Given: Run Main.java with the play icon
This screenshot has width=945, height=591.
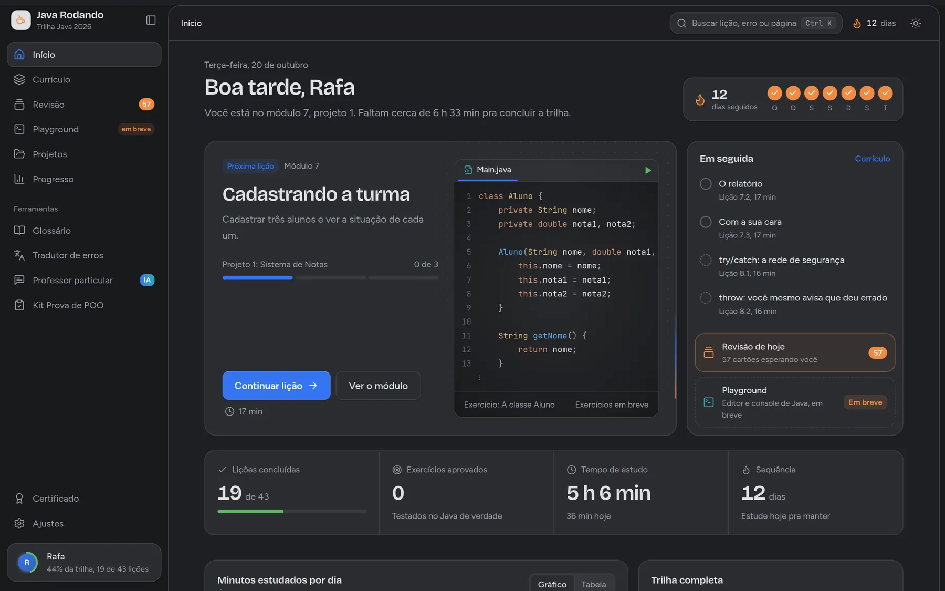Looking at the screenshot, I should (x=648, y=170).
